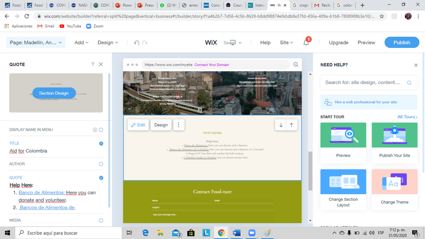Go back in browser history
Image resolution: width=425 pixels, height=239 pixels.
pos(7,17)
